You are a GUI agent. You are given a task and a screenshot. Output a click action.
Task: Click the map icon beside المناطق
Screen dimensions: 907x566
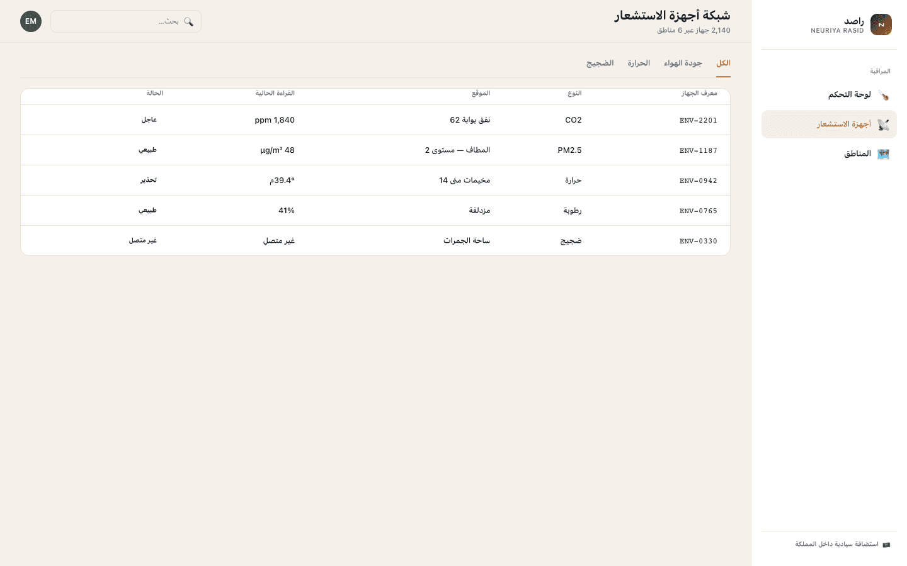[x=883, y=154]
